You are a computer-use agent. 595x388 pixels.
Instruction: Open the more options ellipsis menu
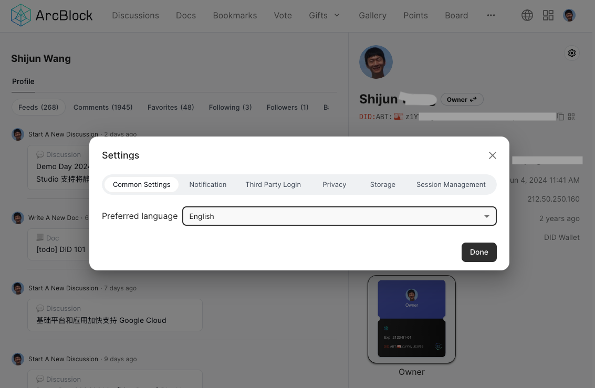point(491,15)
